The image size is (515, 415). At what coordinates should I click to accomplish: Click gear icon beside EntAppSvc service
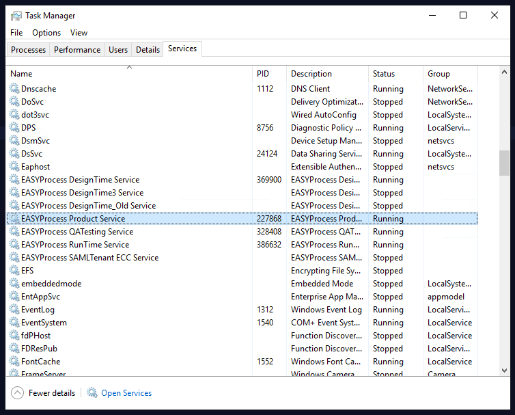14,296
